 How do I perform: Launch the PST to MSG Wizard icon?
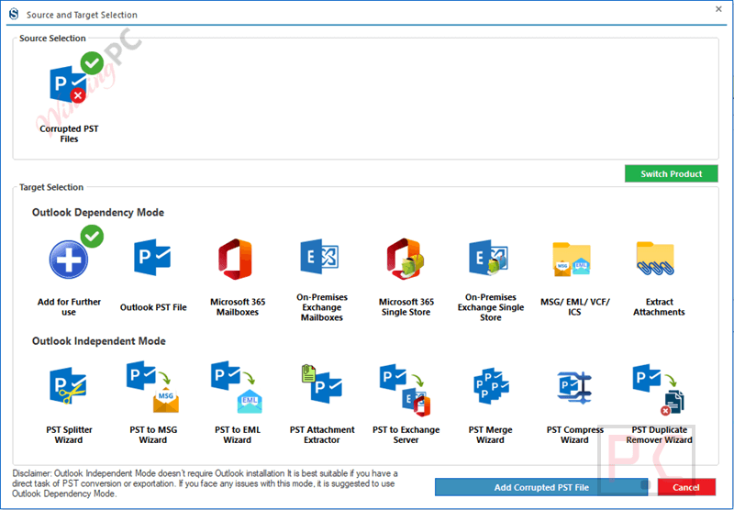tap(152, 387)
